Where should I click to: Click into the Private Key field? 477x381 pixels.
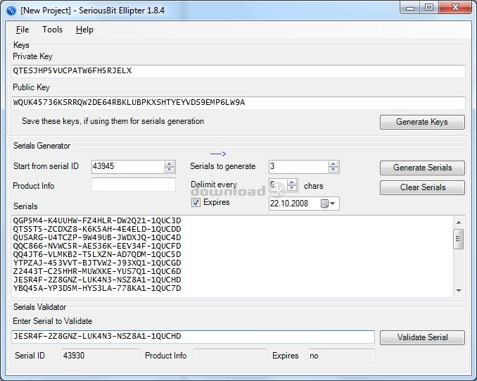click(x=238, y=71)
